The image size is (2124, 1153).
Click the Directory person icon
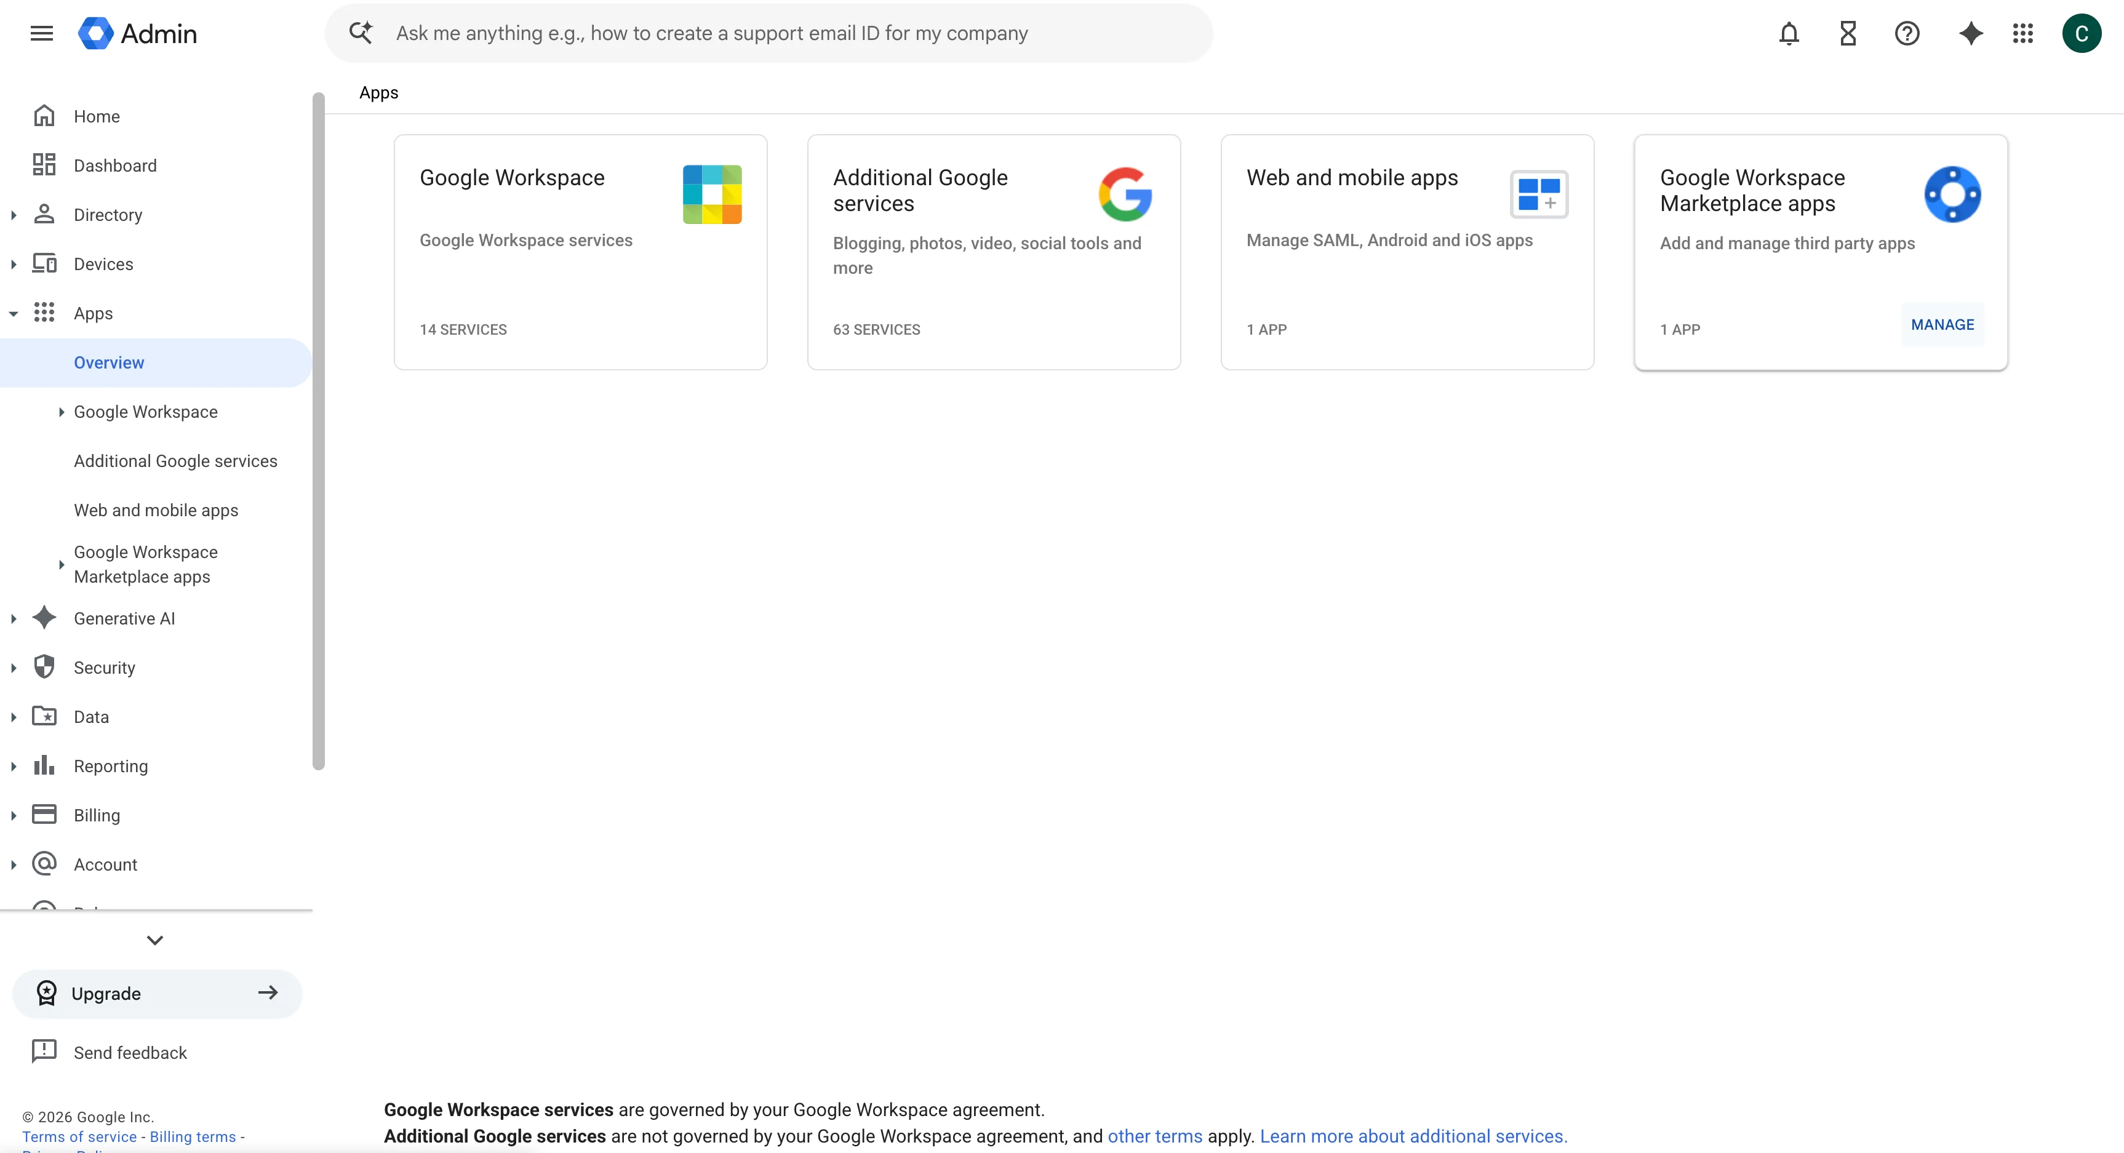click(44, 215)
